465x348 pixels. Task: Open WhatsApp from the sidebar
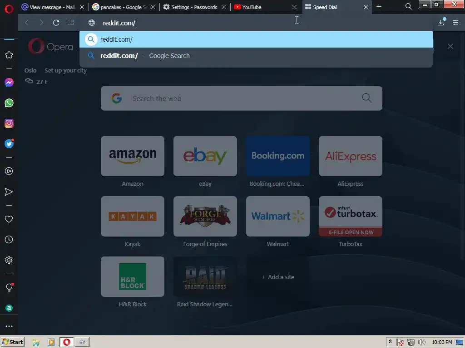pyautogui.click(x=9, y=103)
